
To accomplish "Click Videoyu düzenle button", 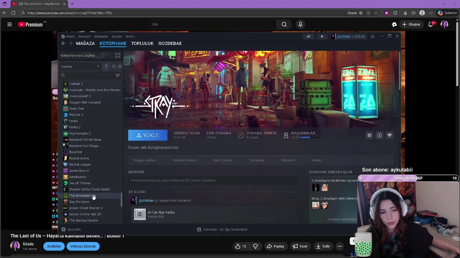I will click(83, 246).
